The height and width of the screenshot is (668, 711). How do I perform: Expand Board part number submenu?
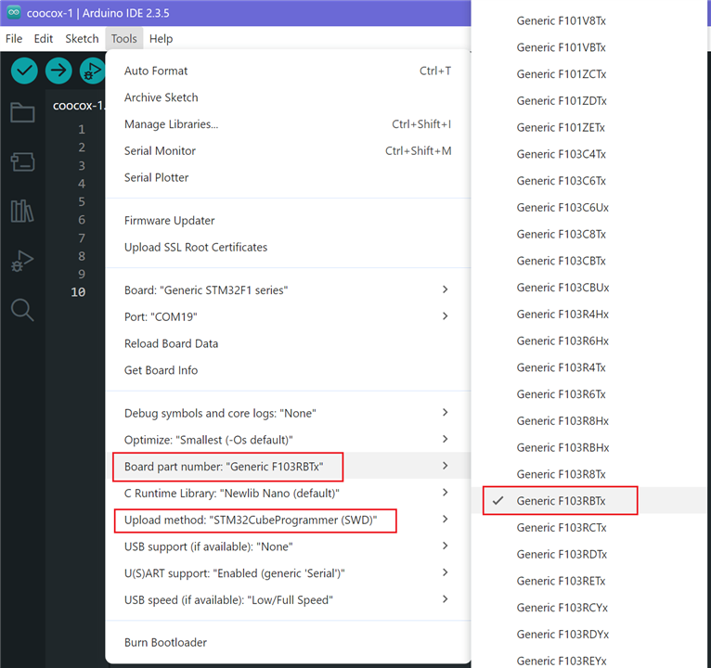(x=288, y=467)
